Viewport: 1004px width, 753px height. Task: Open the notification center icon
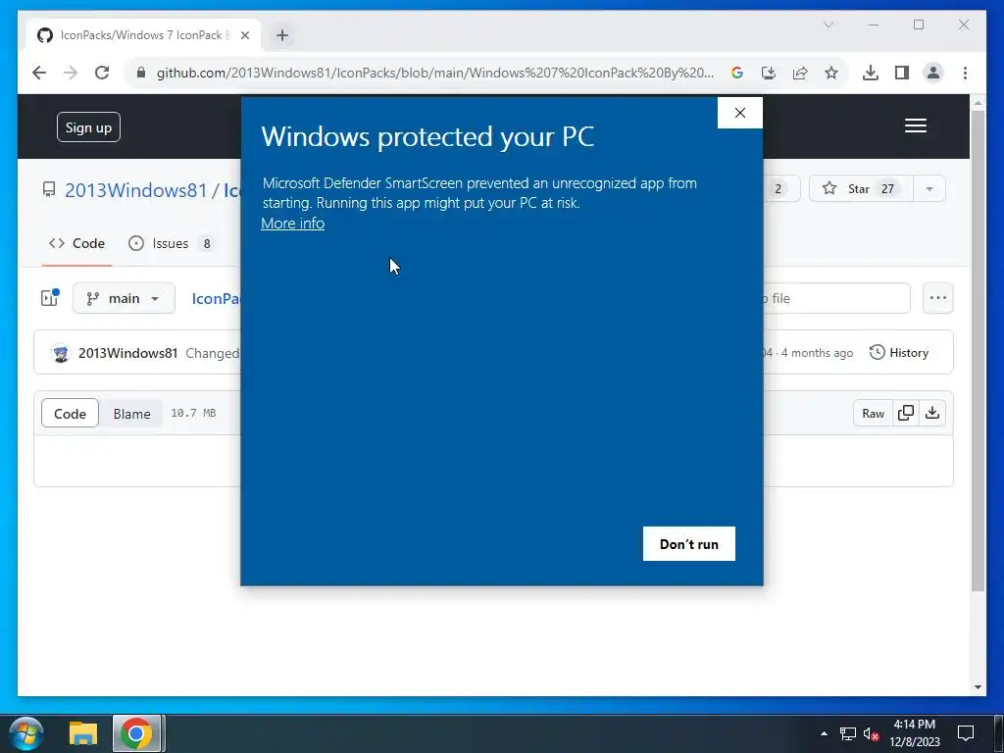(966, 733)
